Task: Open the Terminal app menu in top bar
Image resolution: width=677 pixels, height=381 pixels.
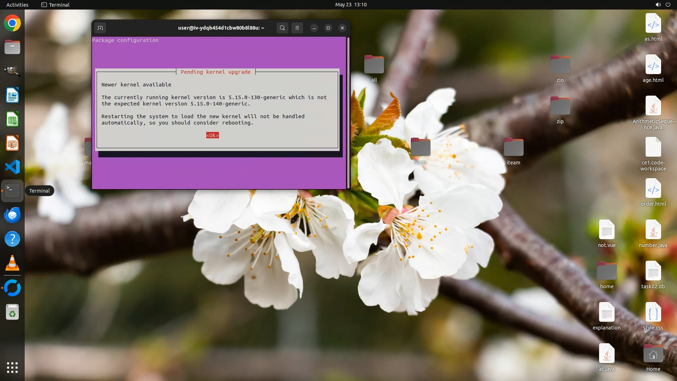Action: 55,5
